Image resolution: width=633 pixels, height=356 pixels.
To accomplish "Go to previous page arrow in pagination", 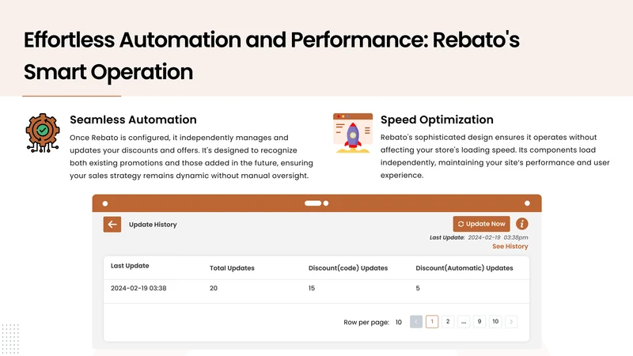I will point(416,322).
